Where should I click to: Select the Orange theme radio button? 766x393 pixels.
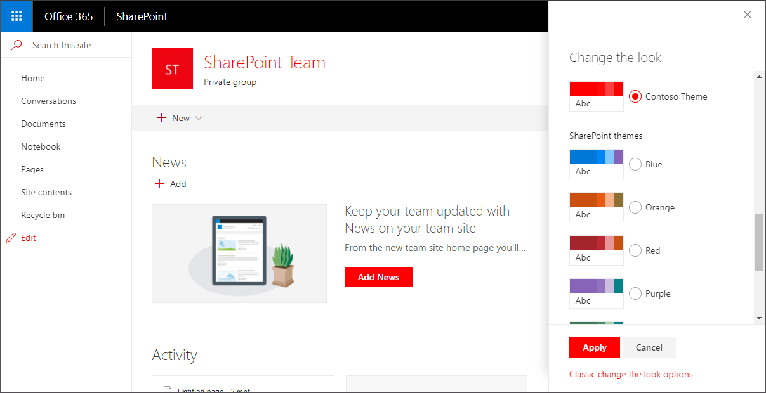[635, 207]
